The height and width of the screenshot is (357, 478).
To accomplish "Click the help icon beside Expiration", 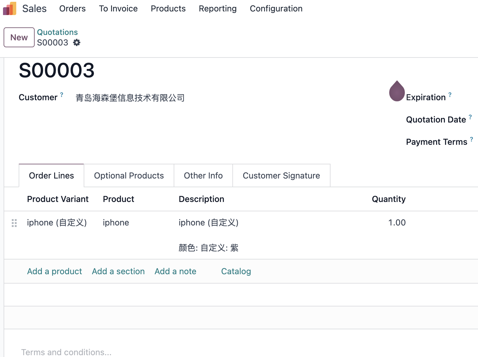I will click(450, 95).
